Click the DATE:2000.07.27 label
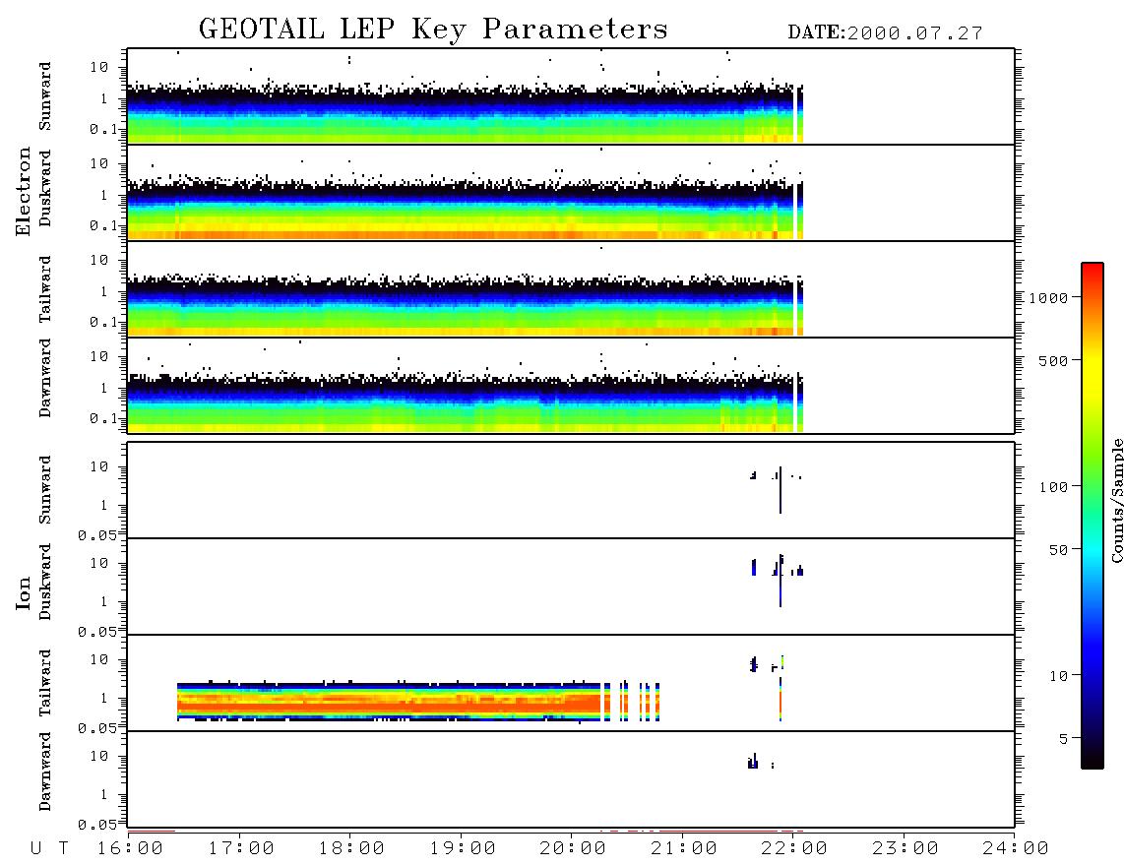Viewport: 1124px width, 866px height. click(885, 33)
